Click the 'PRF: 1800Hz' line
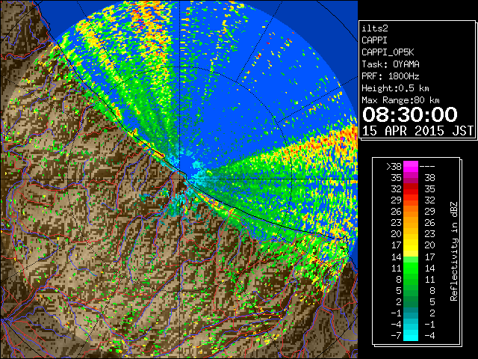Screen dimensions: 478x359 [391, 76]
